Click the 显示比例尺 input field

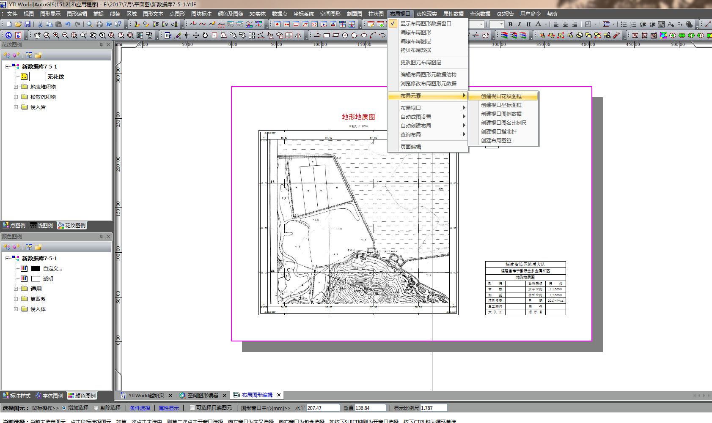pyautogui.click(x=434, y=408)
